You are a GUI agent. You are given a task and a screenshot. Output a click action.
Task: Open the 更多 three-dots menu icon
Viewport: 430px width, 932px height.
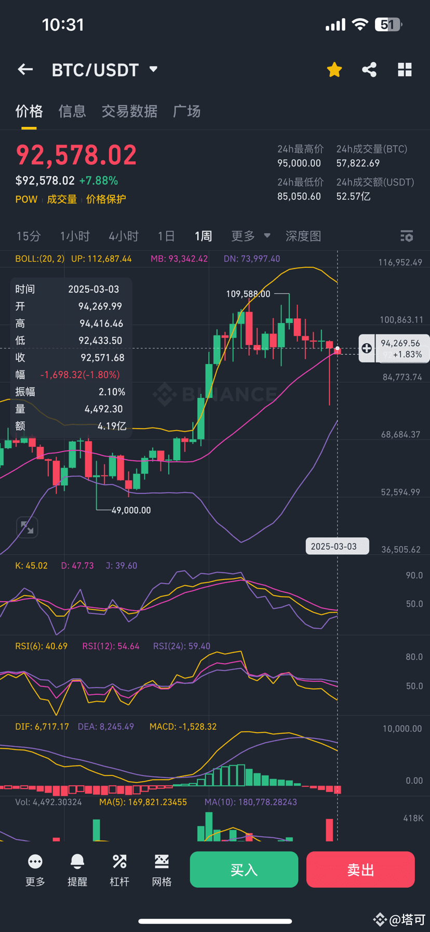pyautogui.click(x=35, y=862)
